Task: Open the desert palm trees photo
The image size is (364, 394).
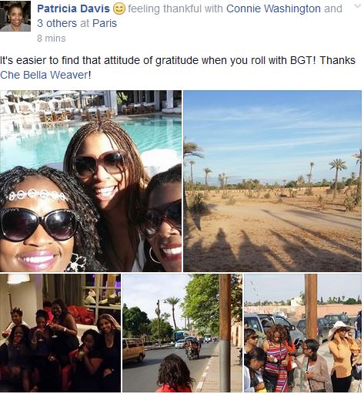Action: point(272,181)
